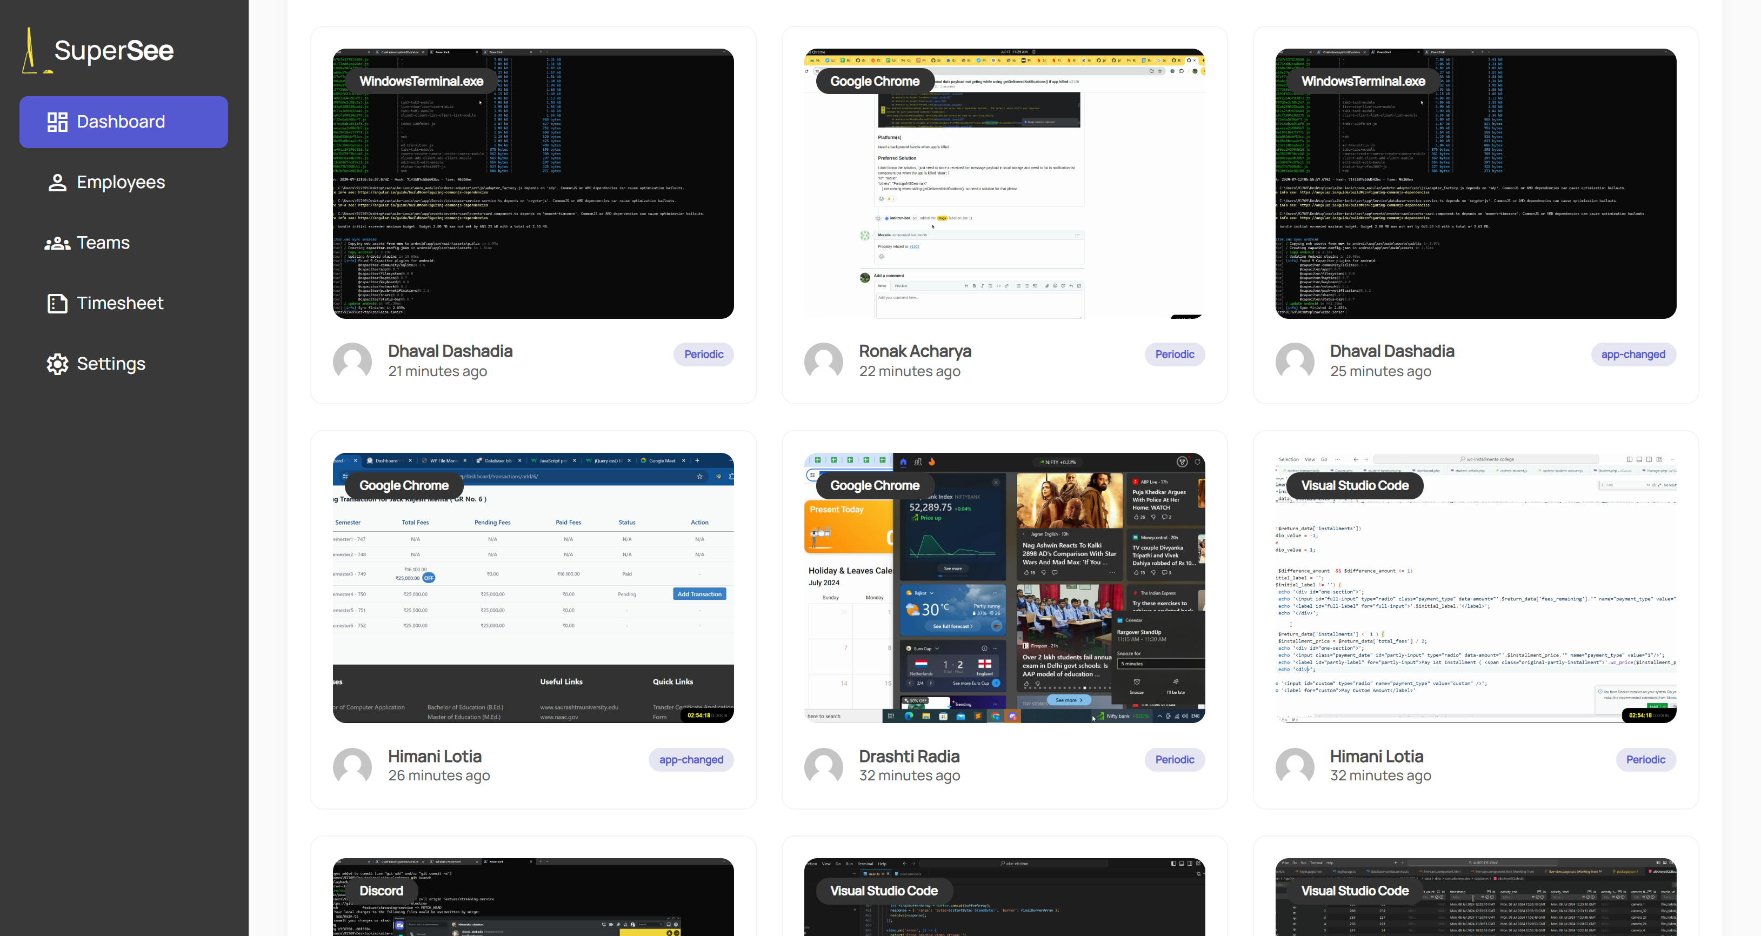Click the Teams group icon
Viewport: 1761px width, 936px height.
coord(57,243)
